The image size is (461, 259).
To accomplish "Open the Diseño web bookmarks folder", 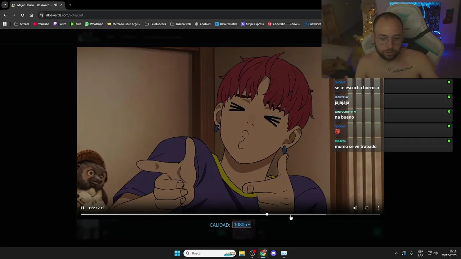I will point(180,24).
